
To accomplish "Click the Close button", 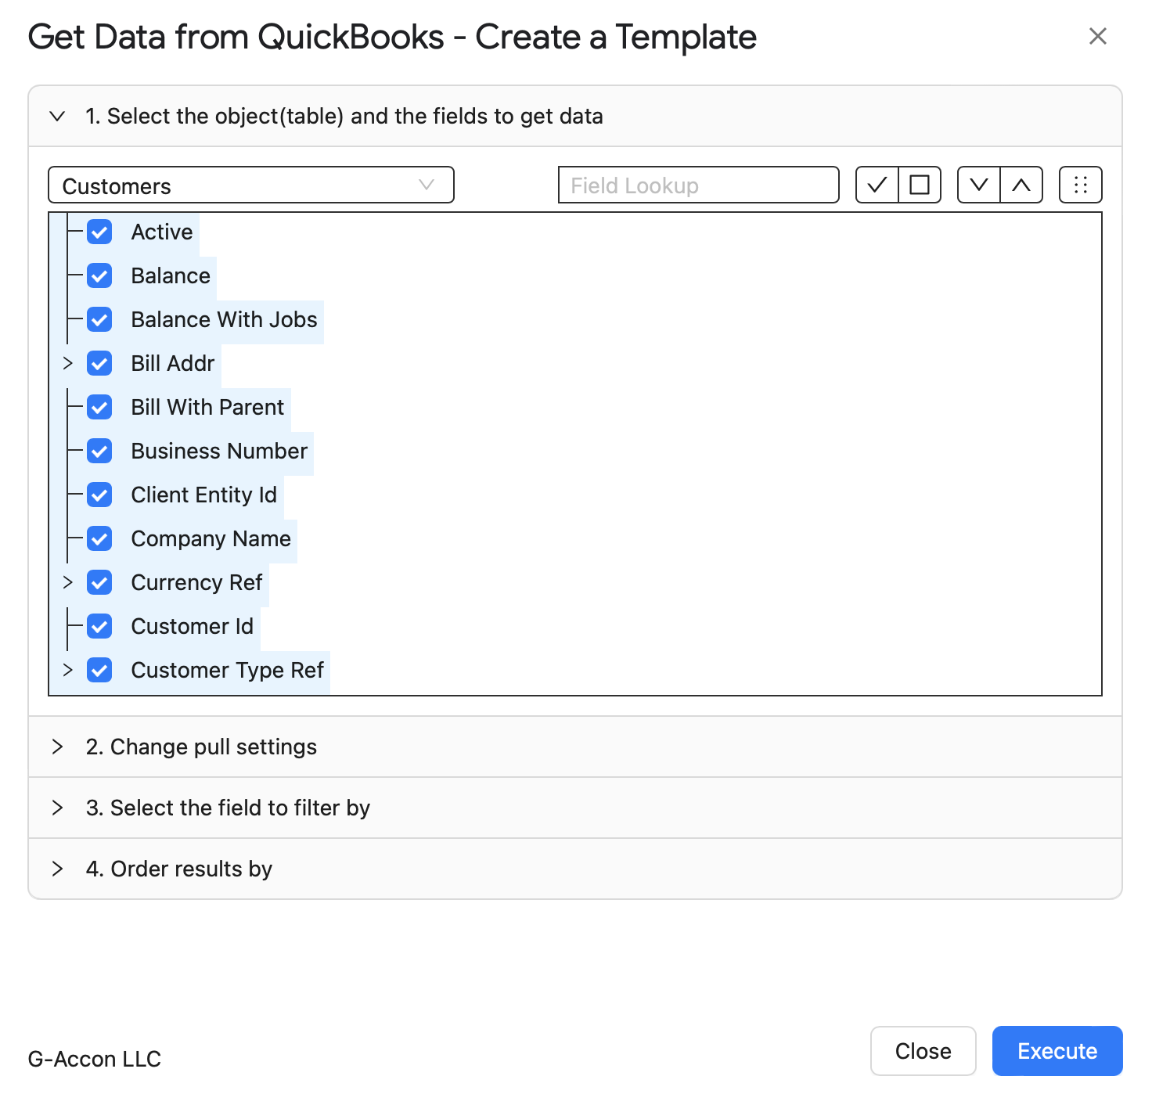I will 923,1051.
